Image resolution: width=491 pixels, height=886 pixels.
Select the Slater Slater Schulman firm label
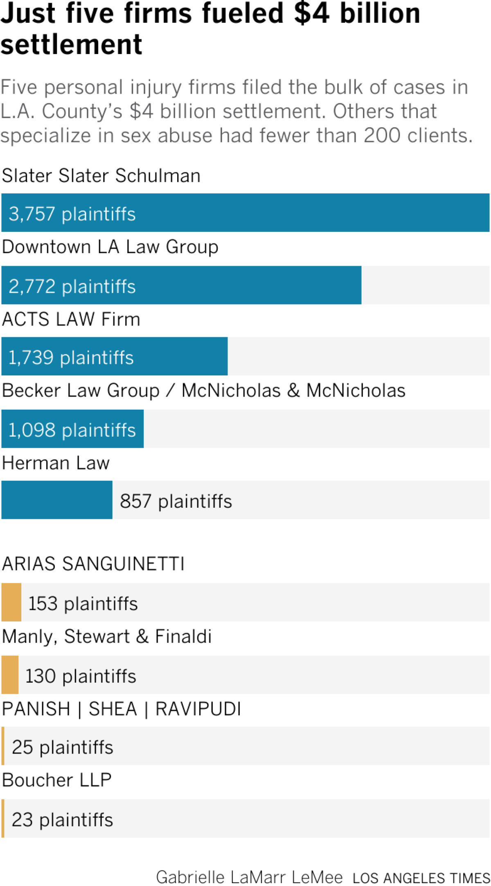101,176
